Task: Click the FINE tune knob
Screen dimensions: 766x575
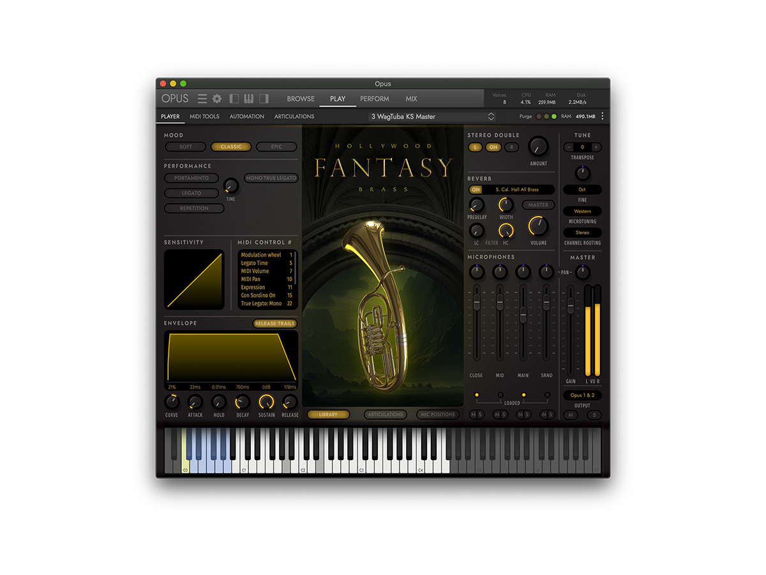Action: (x=582, y=172)
